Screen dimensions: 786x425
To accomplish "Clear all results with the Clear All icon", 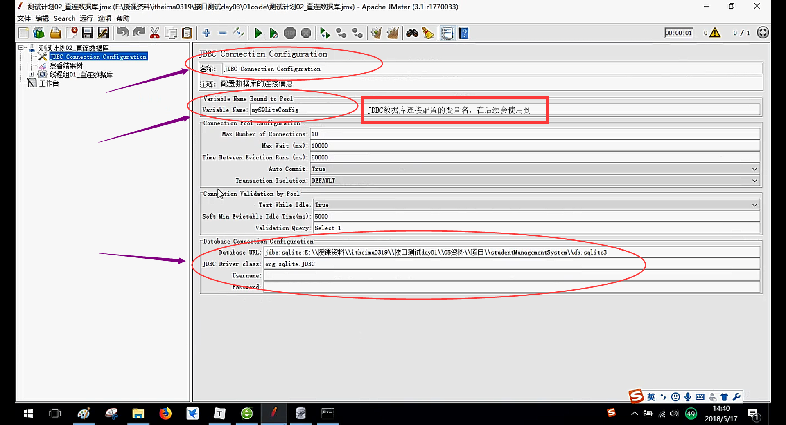I will coord(393,33).
